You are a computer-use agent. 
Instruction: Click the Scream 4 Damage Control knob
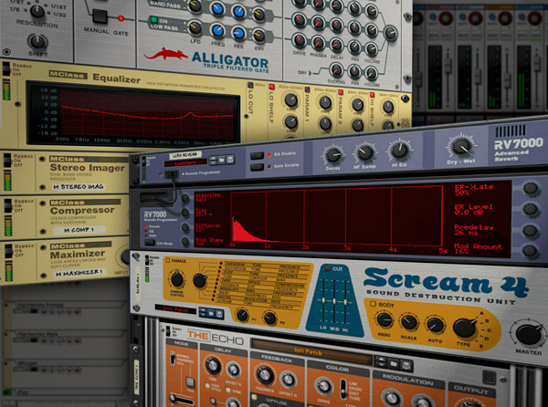click(177, 279)
